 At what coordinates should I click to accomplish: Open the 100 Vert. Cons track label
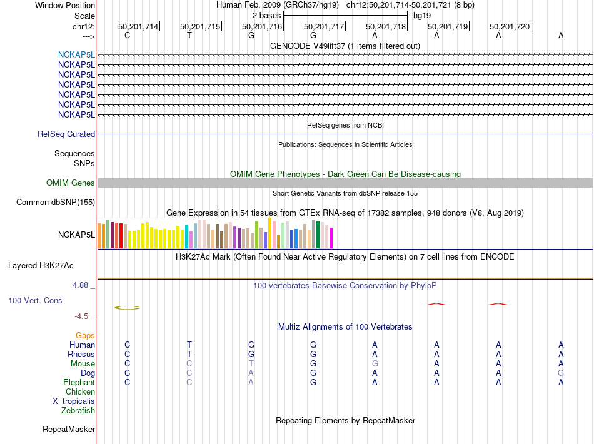pos(35,300)
